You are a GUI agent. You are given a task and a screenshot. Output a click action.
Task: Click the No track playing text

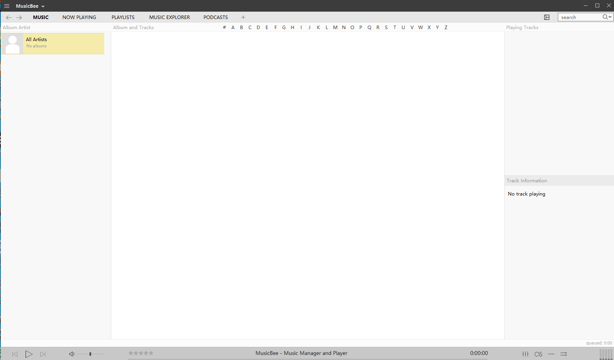[x=526, y=194]
